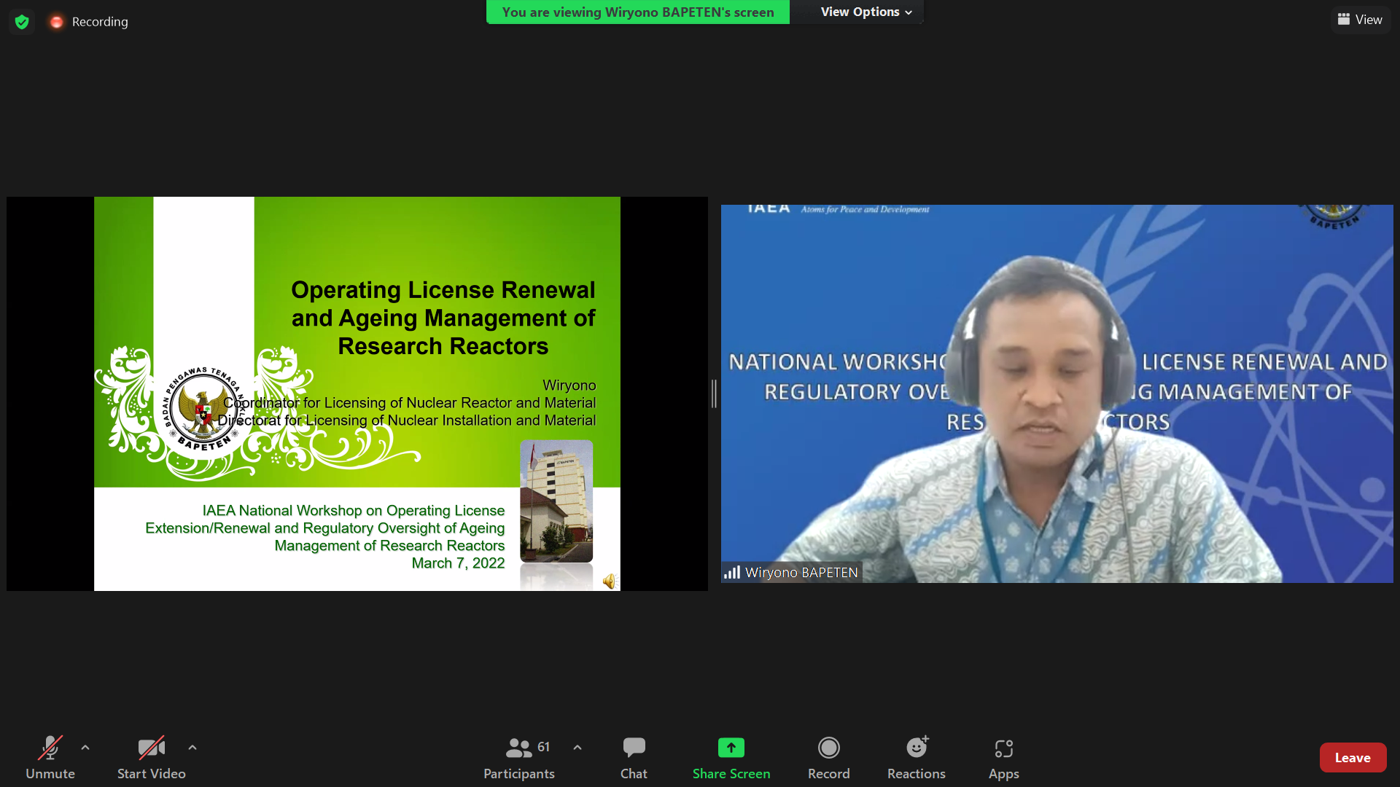Open the Chat panel
1400x787 pixels.
tap(634, 758)
